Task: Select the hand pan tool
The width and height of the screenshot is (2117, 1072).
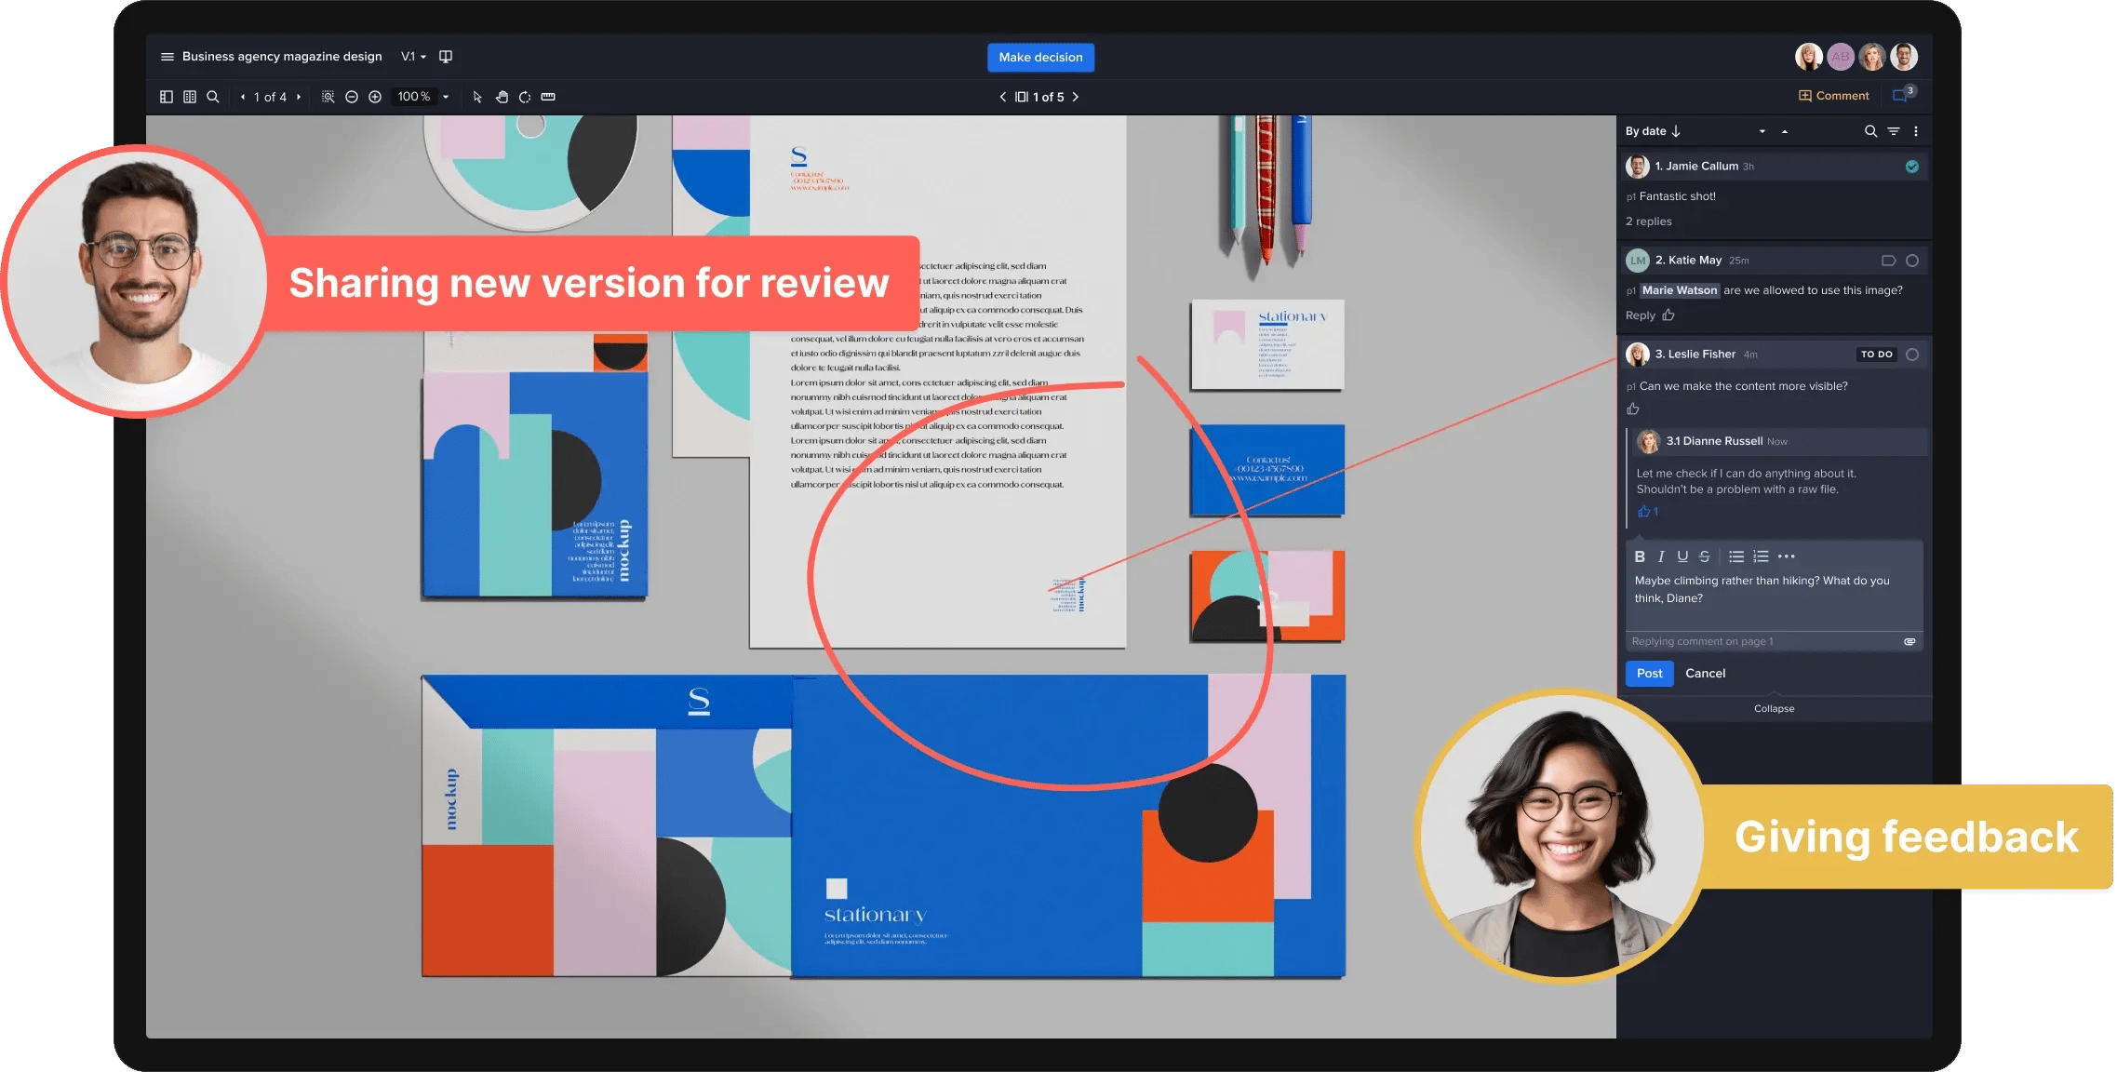Action: click(502, 97)
